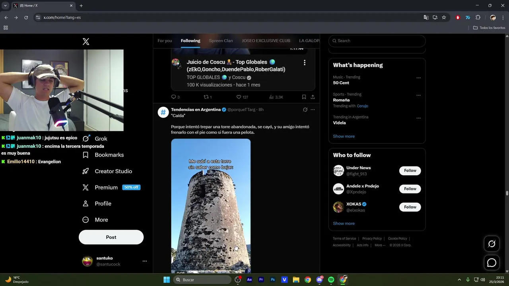Follow XOKAS
The width and height of the screenshot is (509, 286).
click(410, 207)
